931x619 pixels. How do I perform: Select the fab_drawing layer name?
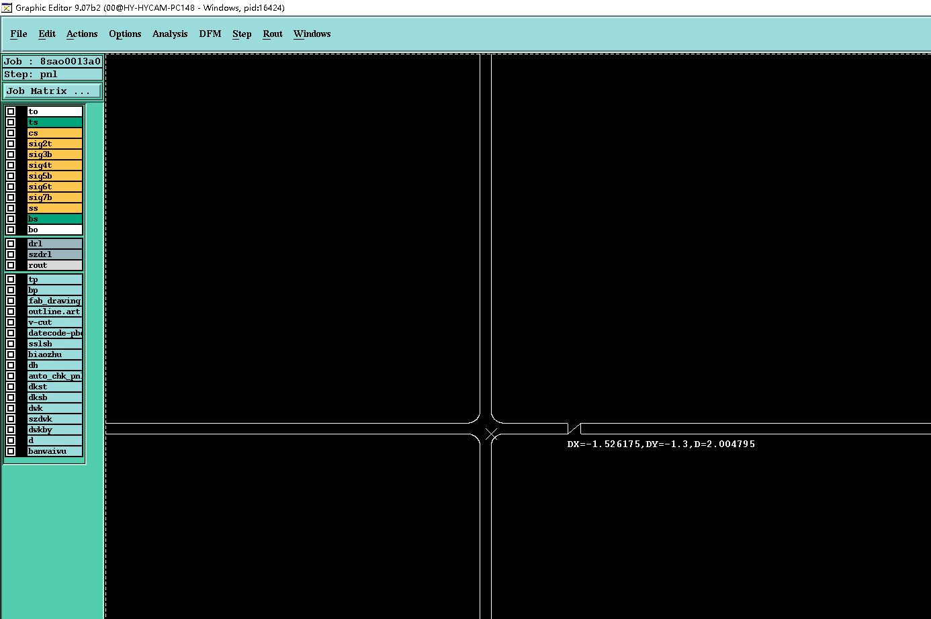tap(54, 301)
